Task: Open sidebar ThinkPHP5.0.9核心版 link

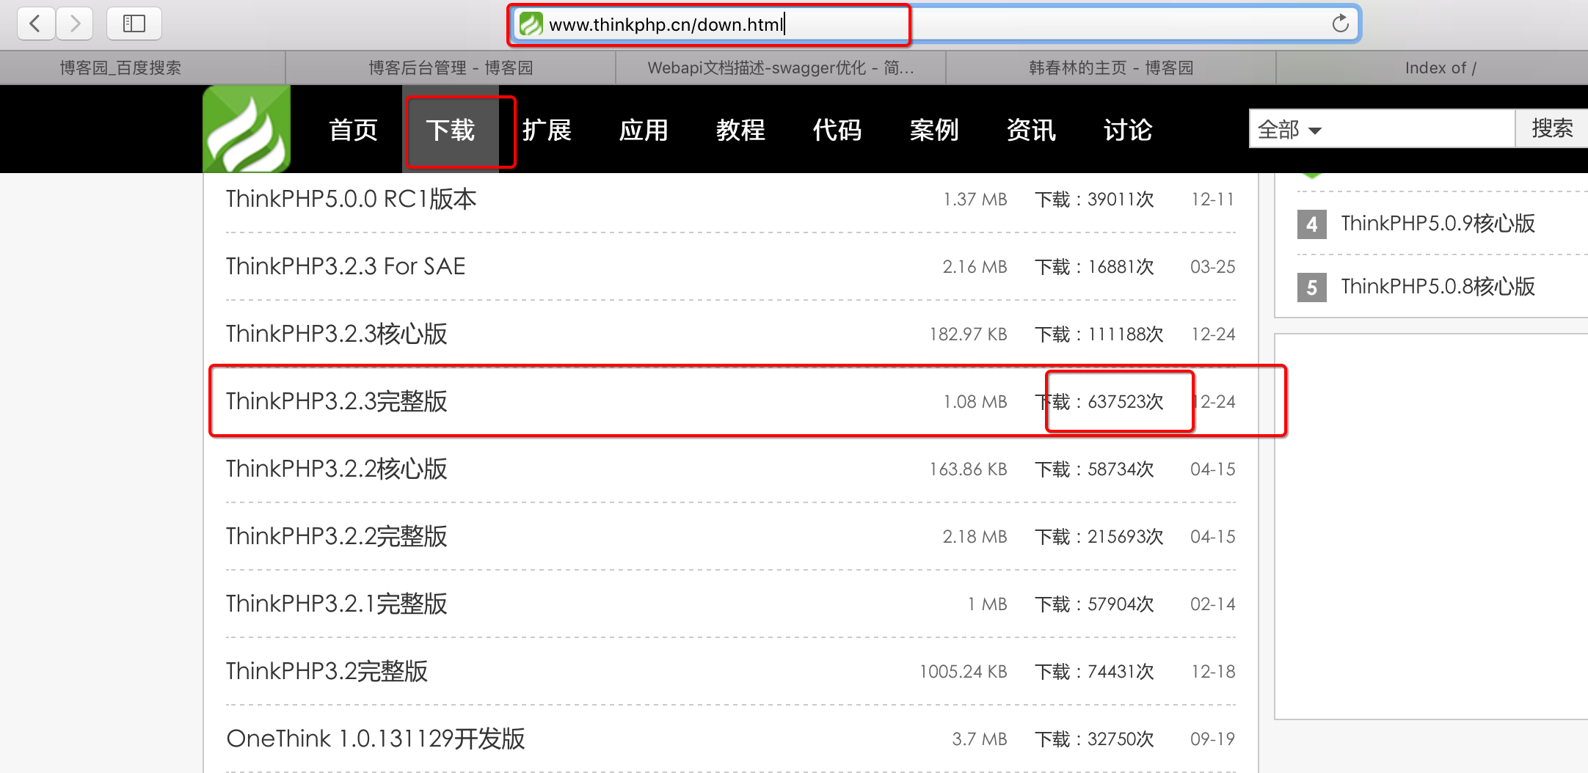Action: tap(1438, 223)
